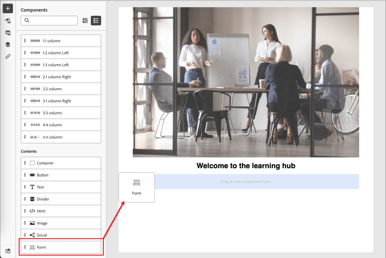This screenshot has height=258, width=386.
Task: Select the 1:2 column Left structure
Action: 61,53
